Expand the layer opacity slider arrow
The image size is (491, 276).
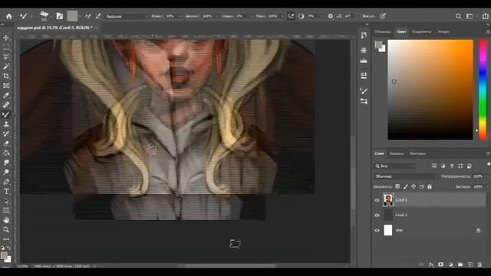(488, 176)
